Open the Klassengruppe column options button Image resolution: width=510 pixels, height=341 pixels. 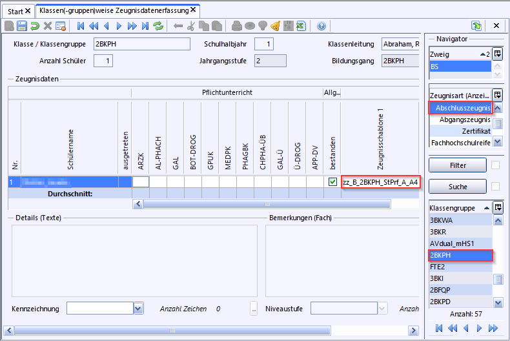(498, 208)
